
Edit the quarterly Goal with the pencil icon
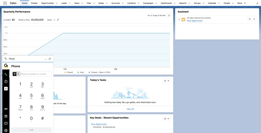(58, 20)
